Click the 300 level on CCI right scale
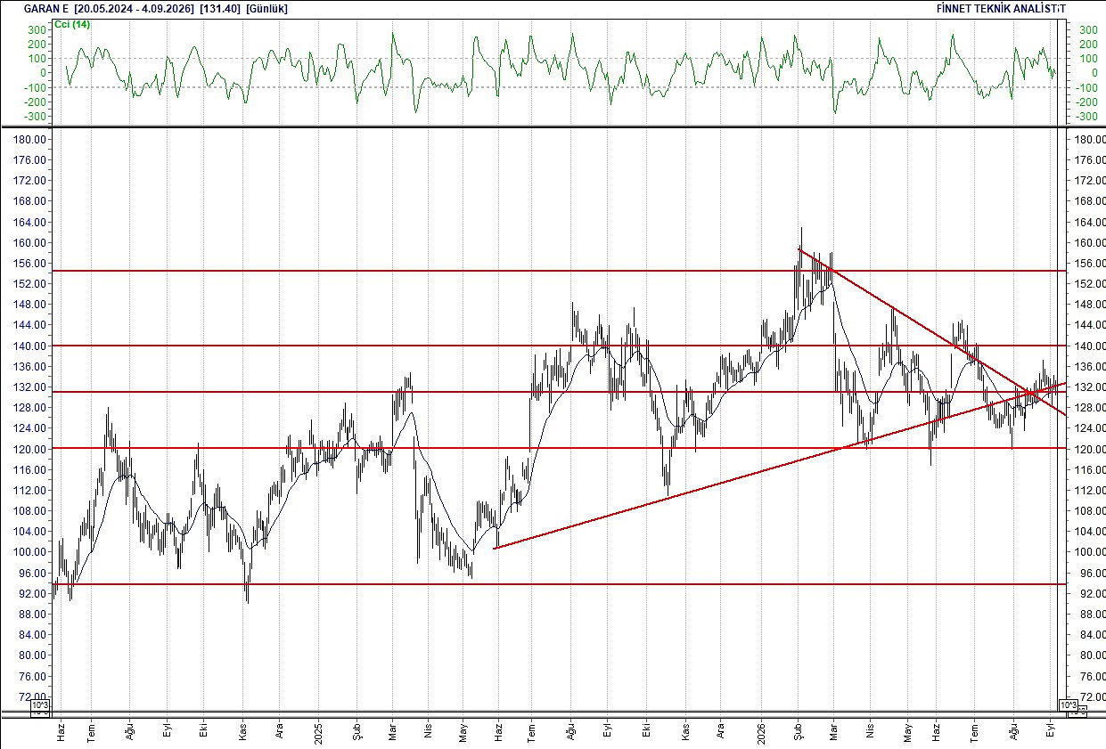The width and height of the screenshot is (1106, 749). point(1087,30)
